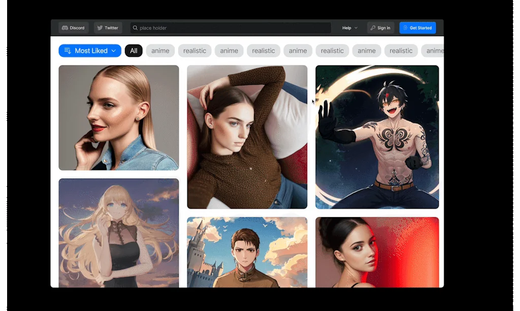Image resolution: width=520 pixels, height=311 pixels.
Task: Click the sort icon in Most Liked
Action: 68,51
